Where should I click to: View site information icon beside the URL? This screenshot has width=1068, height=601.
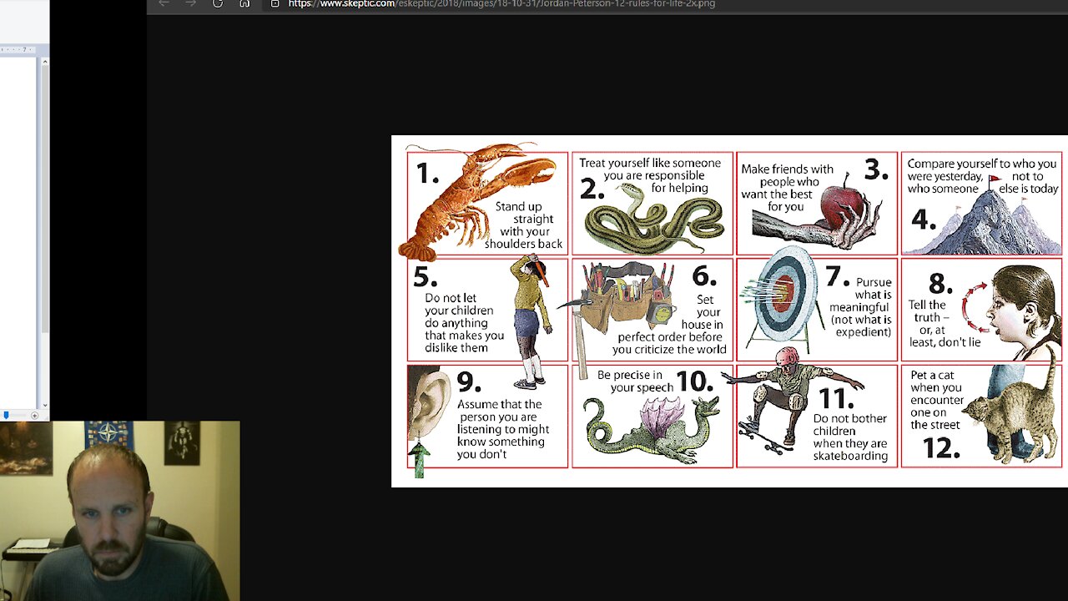[275, 3]
